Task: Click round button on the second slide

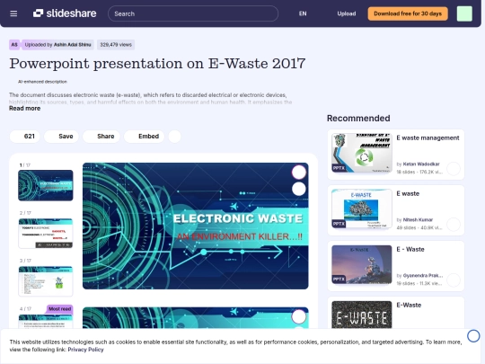Action: point(299,316)
